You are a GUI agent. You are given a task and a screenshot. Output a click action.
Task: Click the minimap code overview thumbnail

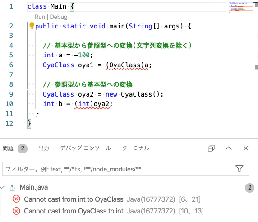click(240, 7)
